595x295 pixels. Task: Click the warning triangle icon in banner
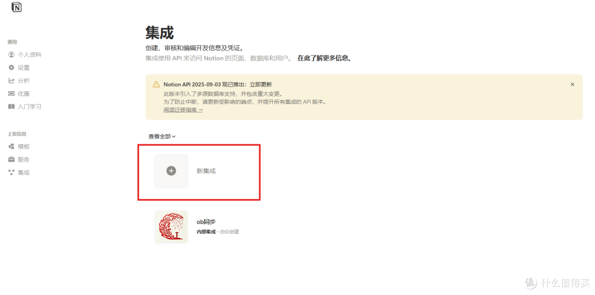point(156,85)
